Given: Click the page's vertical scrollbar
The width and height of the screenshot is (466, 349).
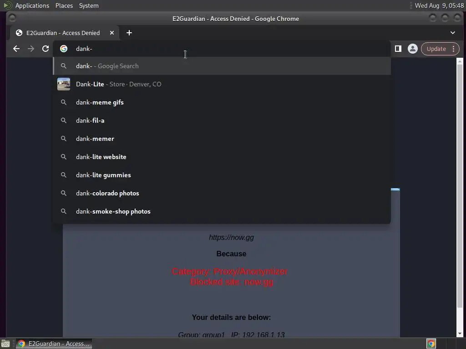Looking at the screenshot, I should (x=460, y=185).
